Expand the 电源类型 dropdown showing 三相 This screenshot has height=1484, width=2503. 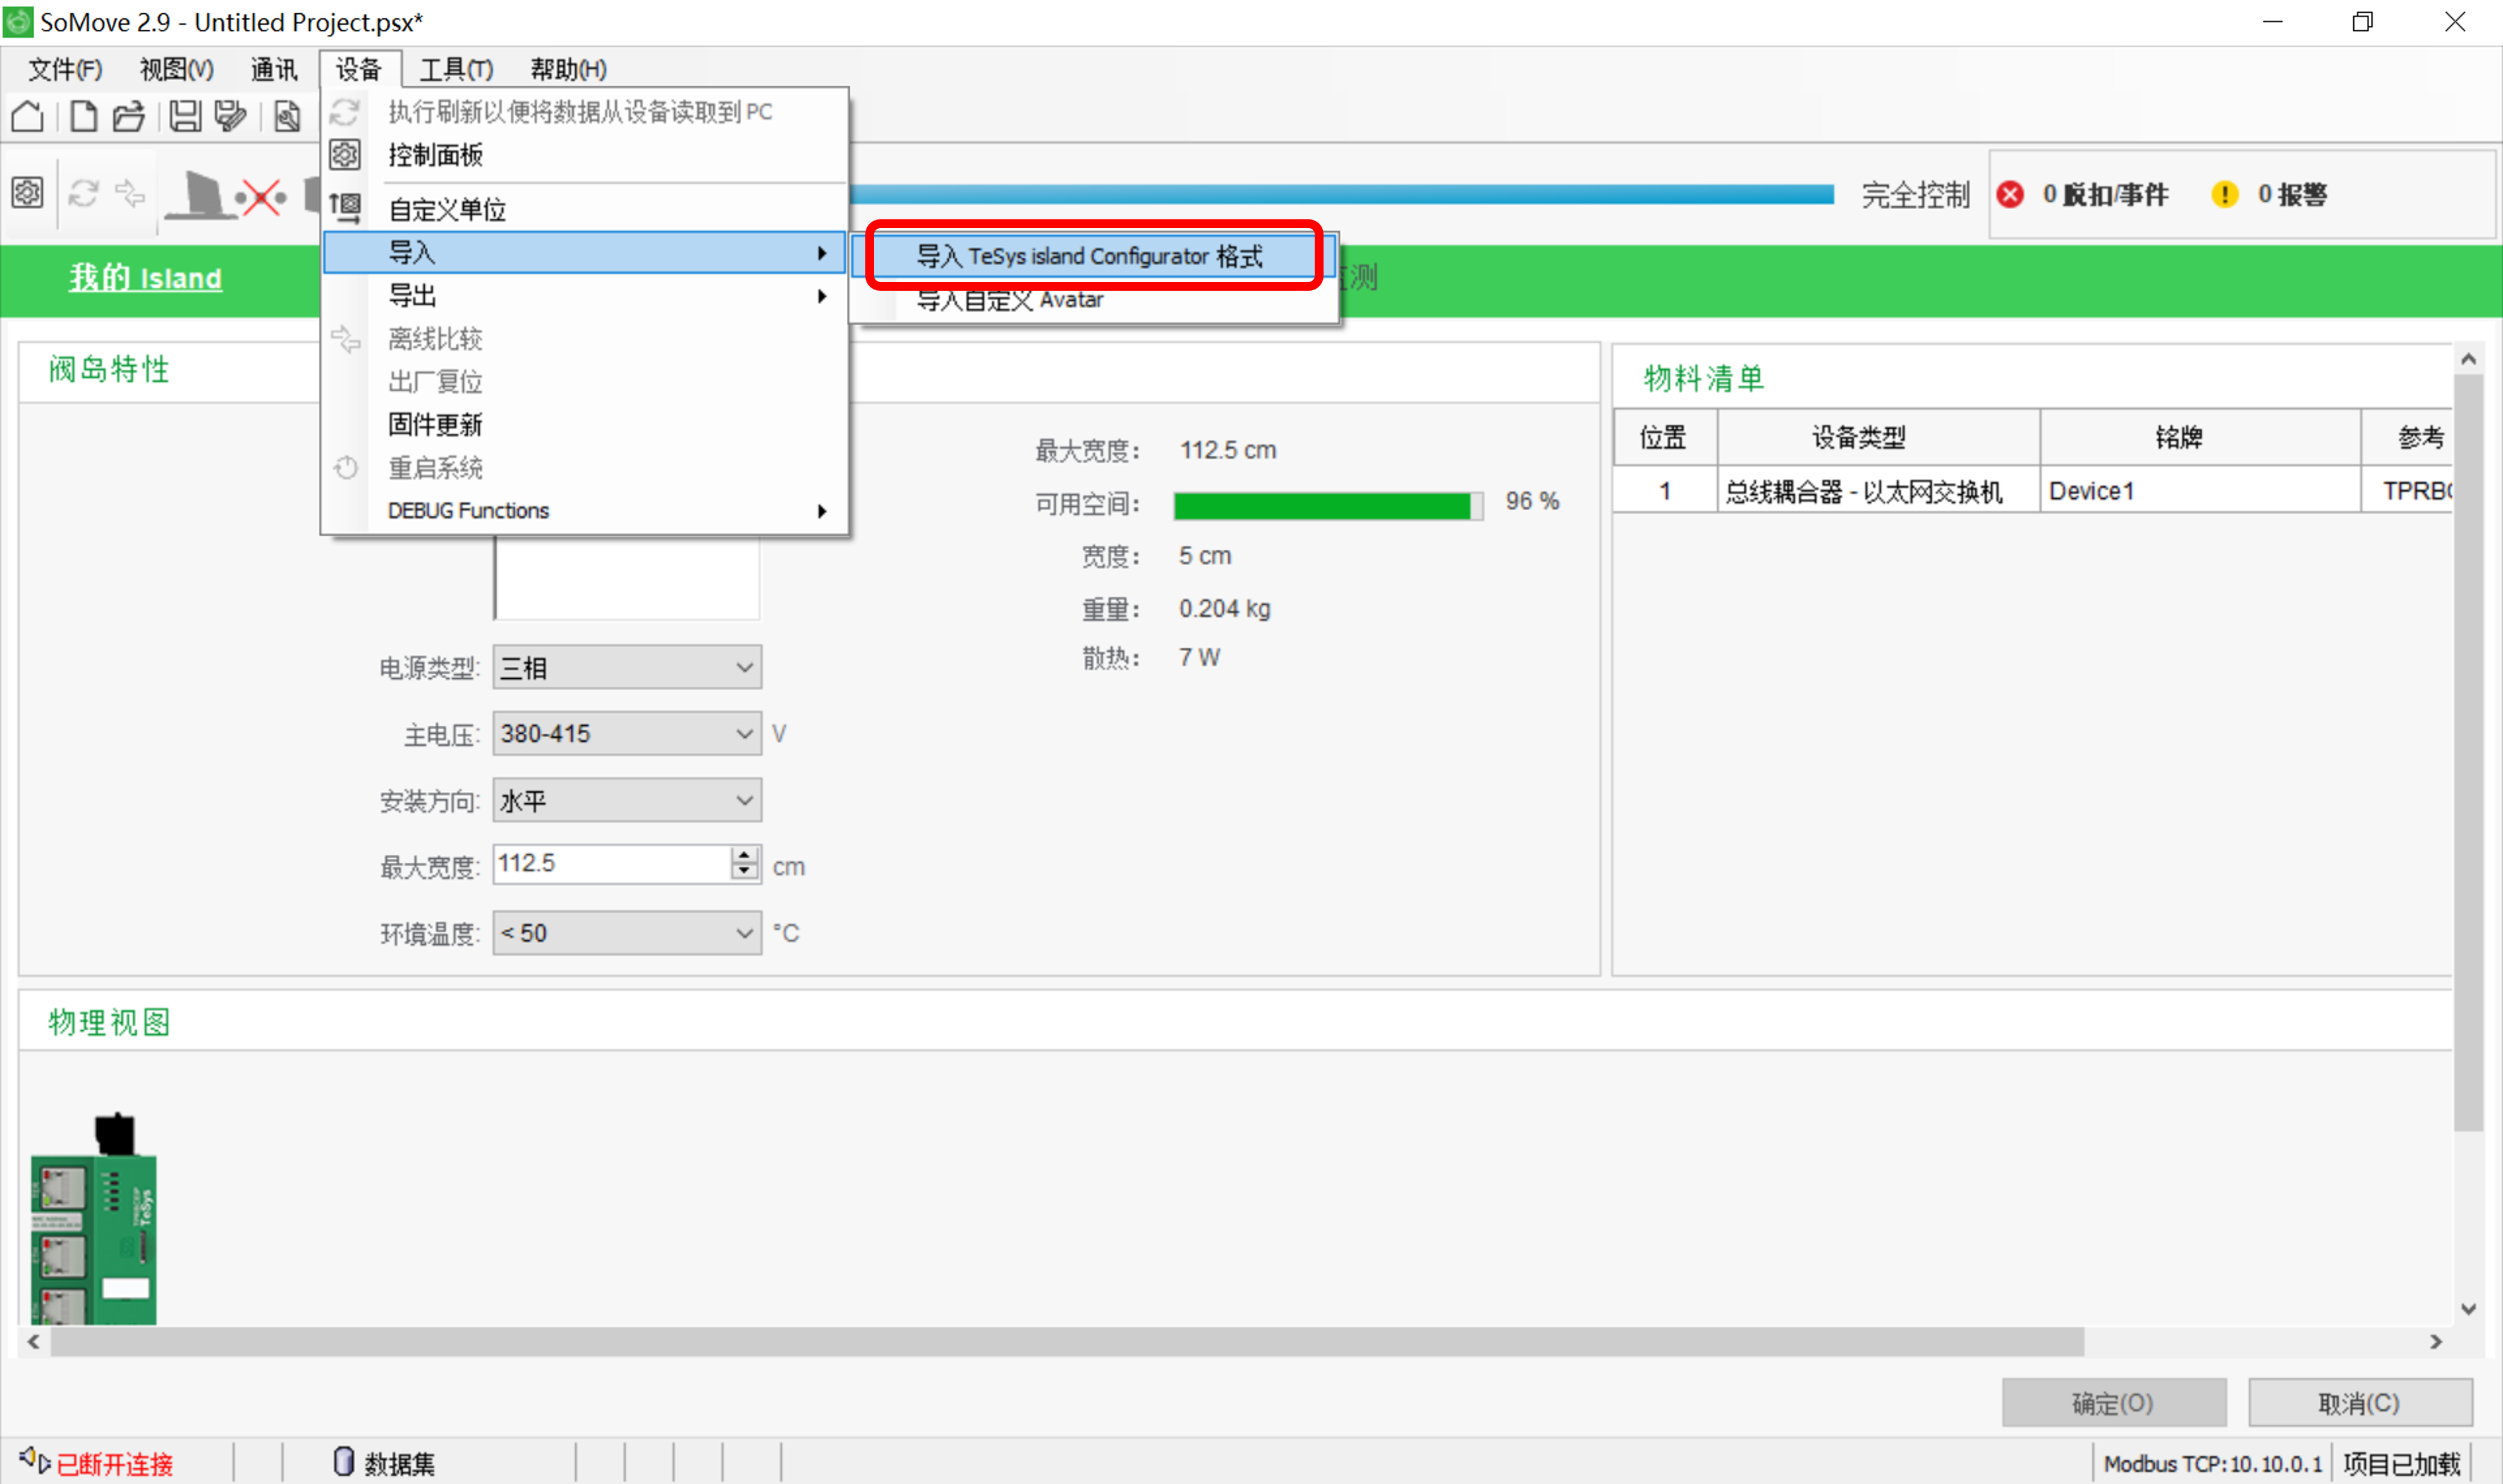click(x=626, y=667)
